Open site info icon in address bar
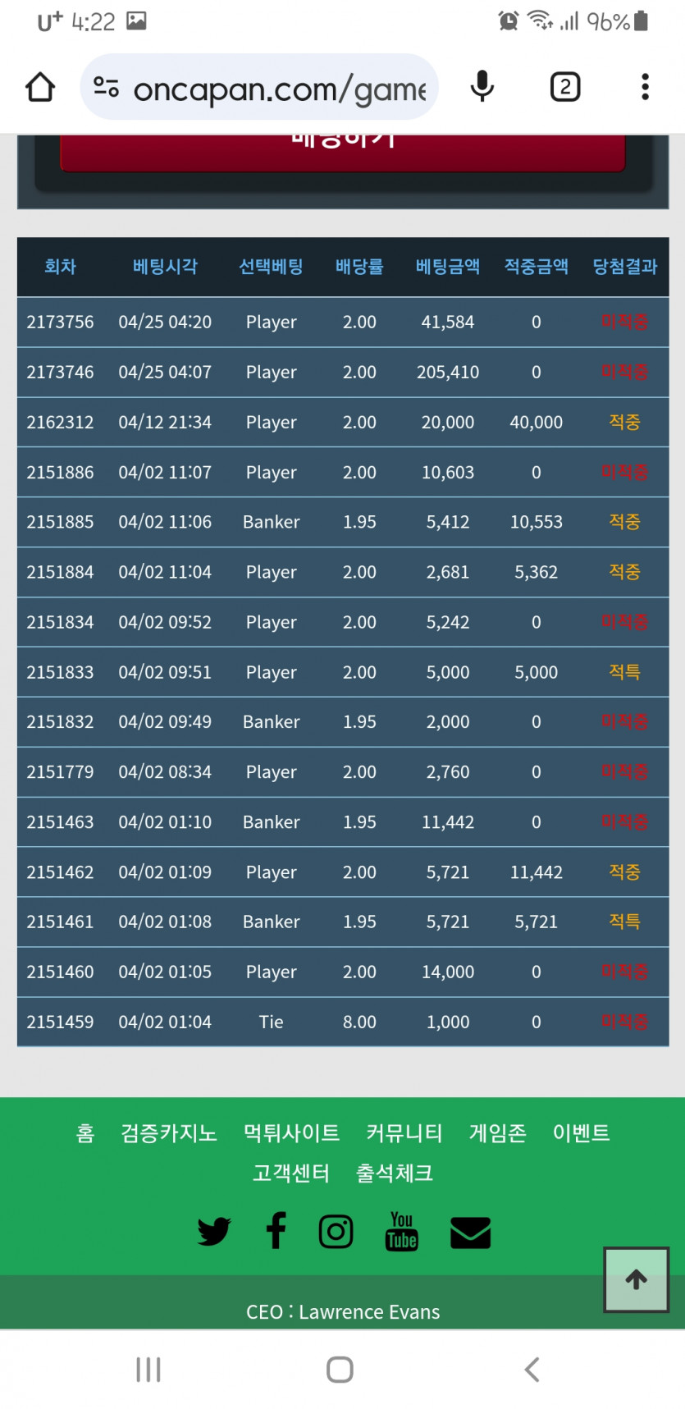Viewport: 685px width, 1409px height. (106, 87)
